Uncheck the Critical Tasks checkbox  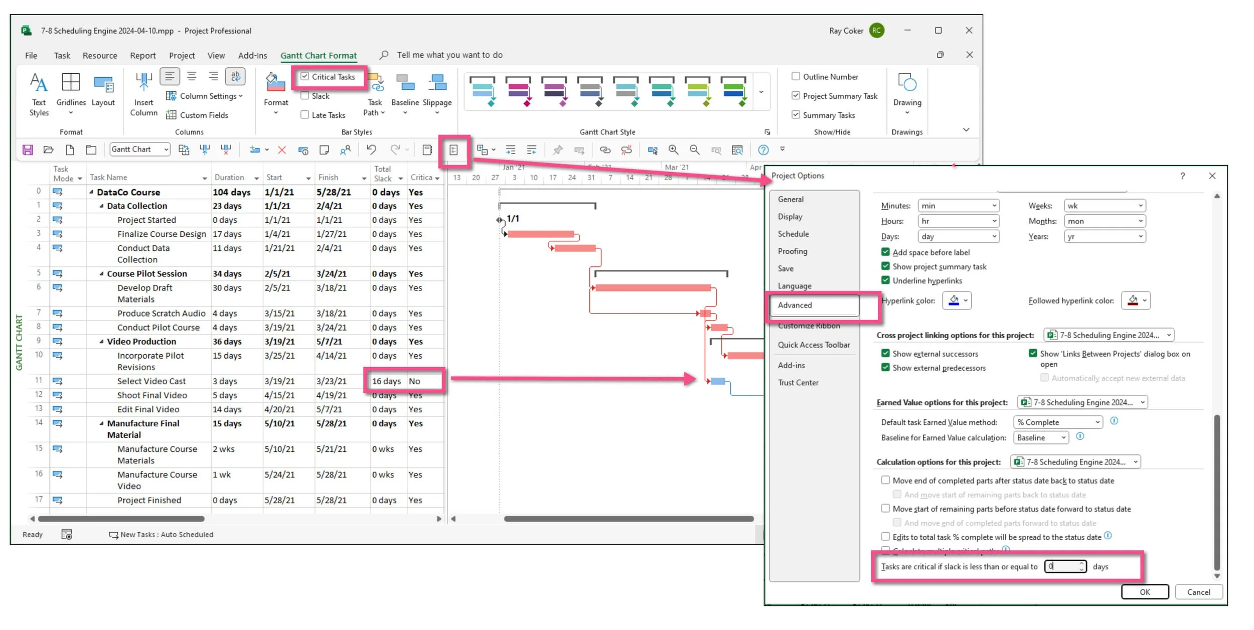point(304,77)
